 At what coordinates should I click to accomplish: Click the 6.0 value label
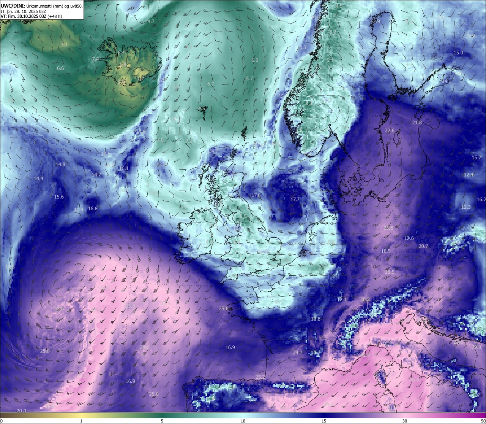click(255, 60)
